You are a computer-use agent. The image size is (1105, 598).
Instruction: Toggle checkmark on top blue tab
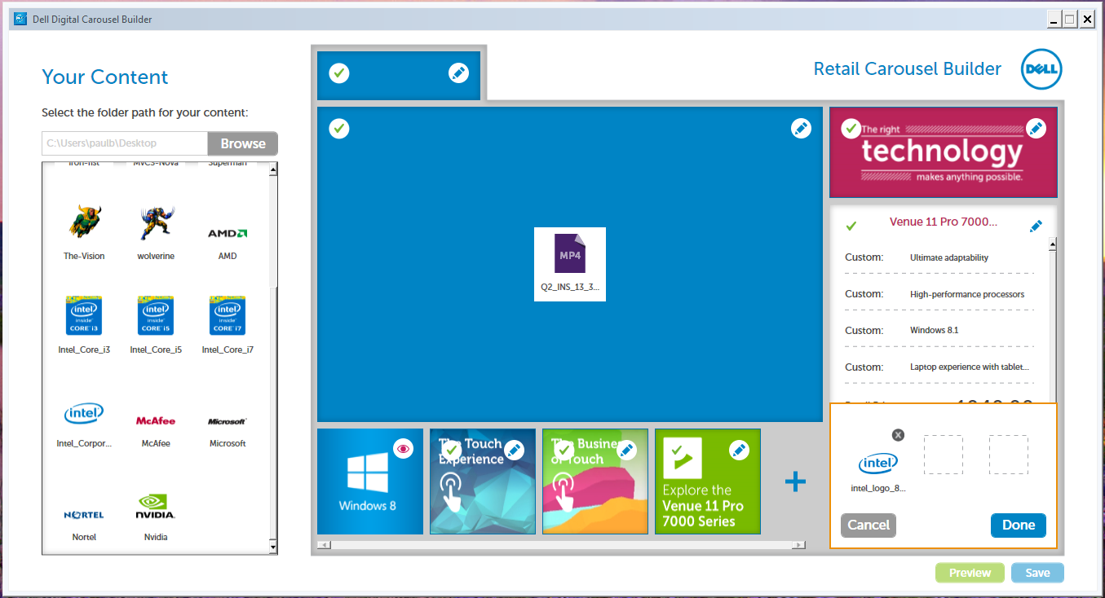(x=339, y=73)
